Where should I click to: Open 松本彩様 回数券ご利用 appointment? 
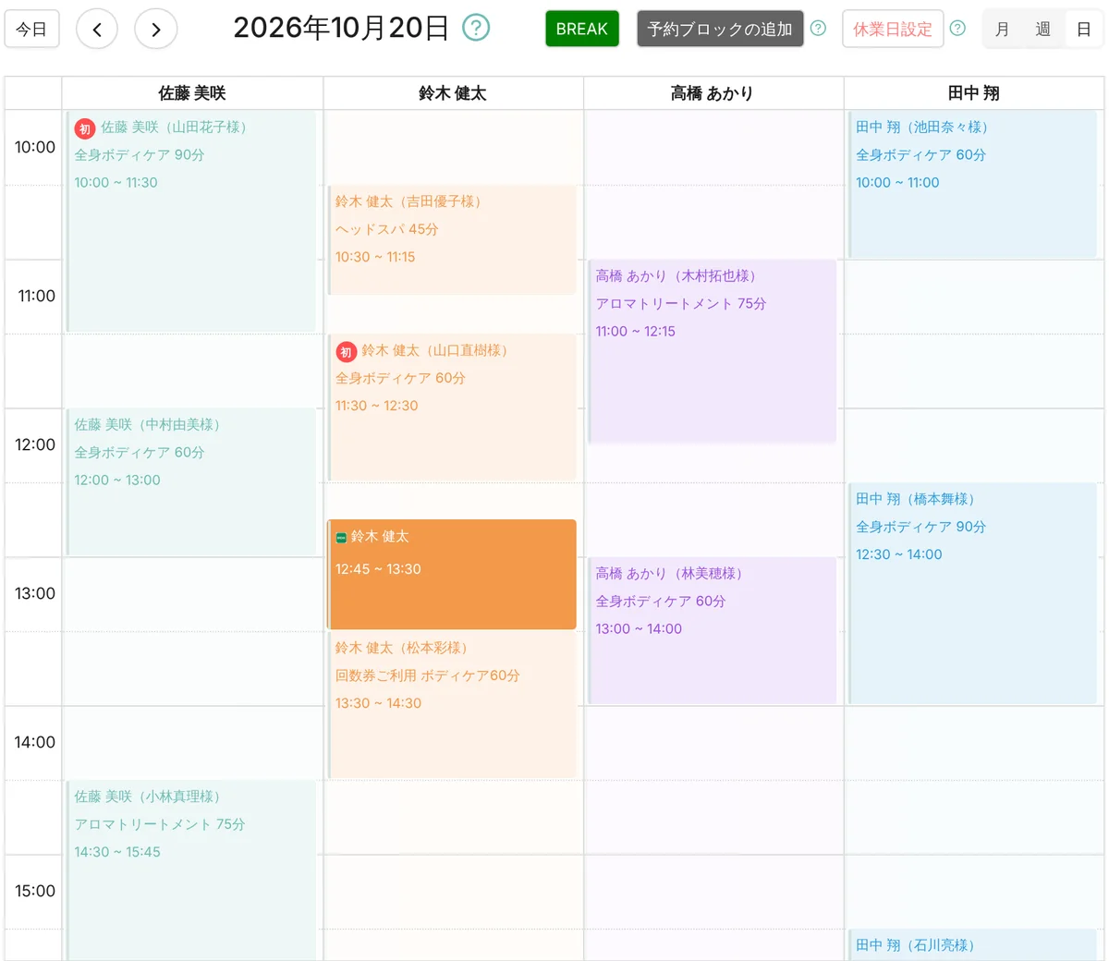click(x=452, y=705)
